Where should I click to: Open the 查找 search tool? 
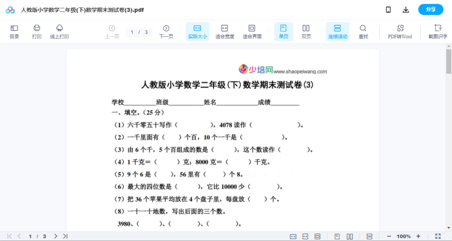coord(363,31)
